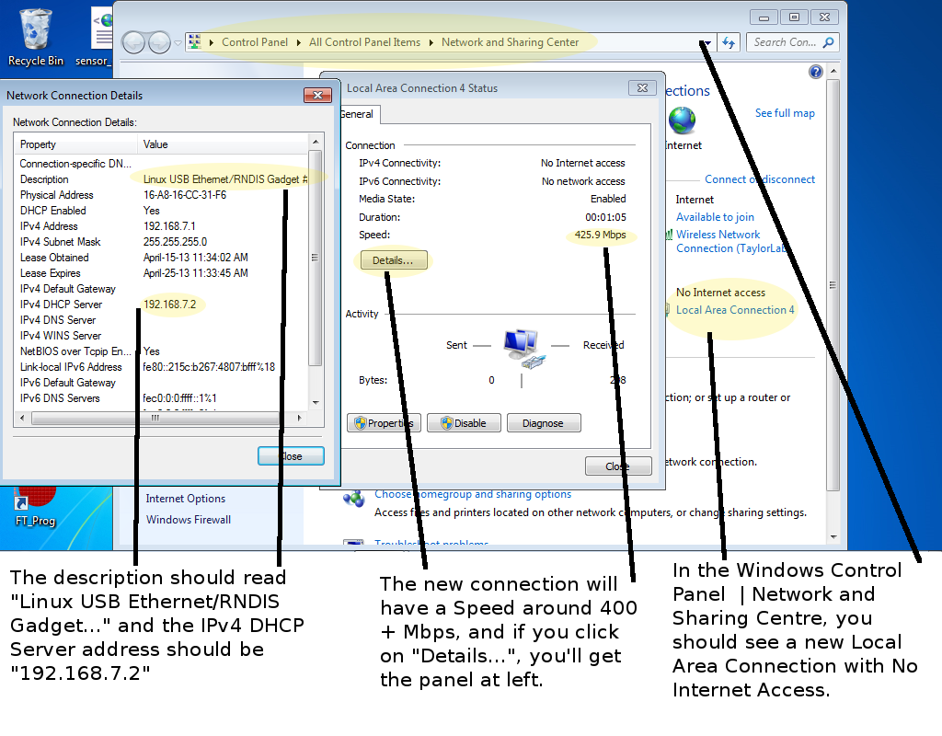942x736 pixels.
Task: Click the details list left scroll arrow
Action: tap(22, 418)
